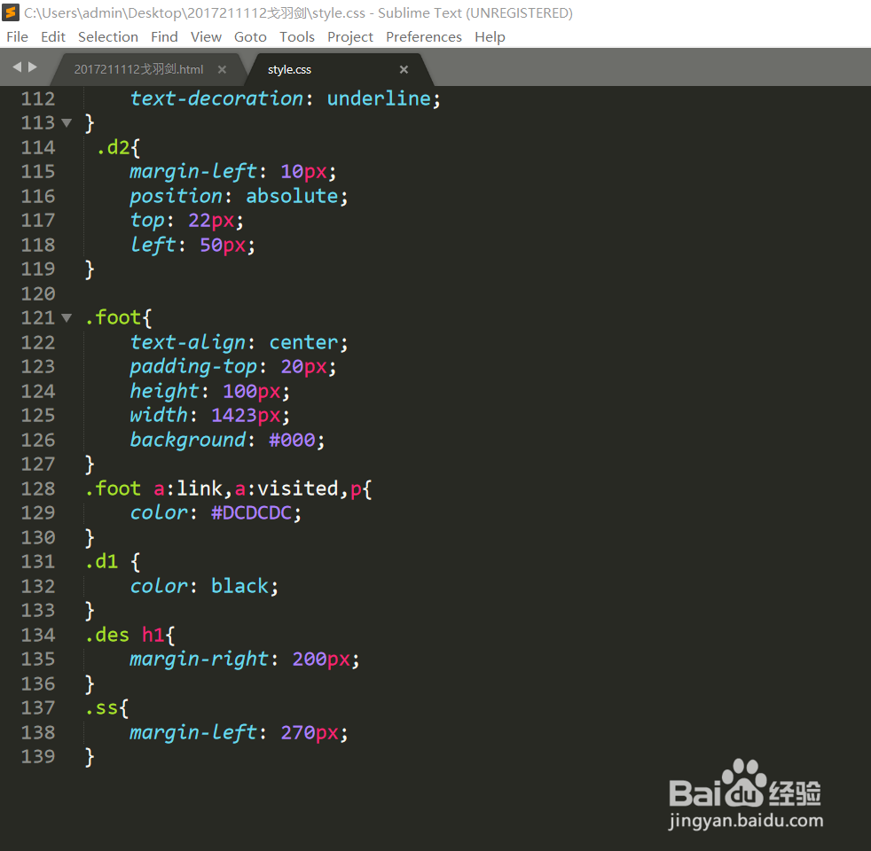Click the Sublime Text app icon in title bar

(11, 12)
